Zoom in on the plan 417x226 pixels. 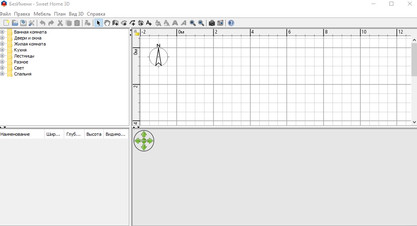(192, 23)
